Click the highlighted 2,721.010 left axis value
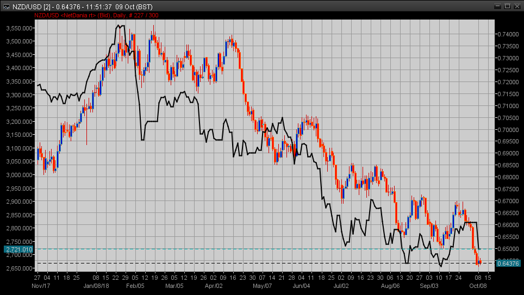524x295 pixels. tap(18, 249)
